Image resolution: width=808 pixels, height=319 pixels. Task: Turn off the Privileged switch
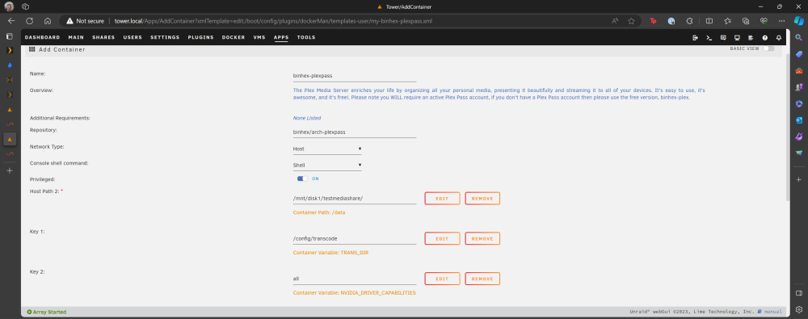point(302,178)
